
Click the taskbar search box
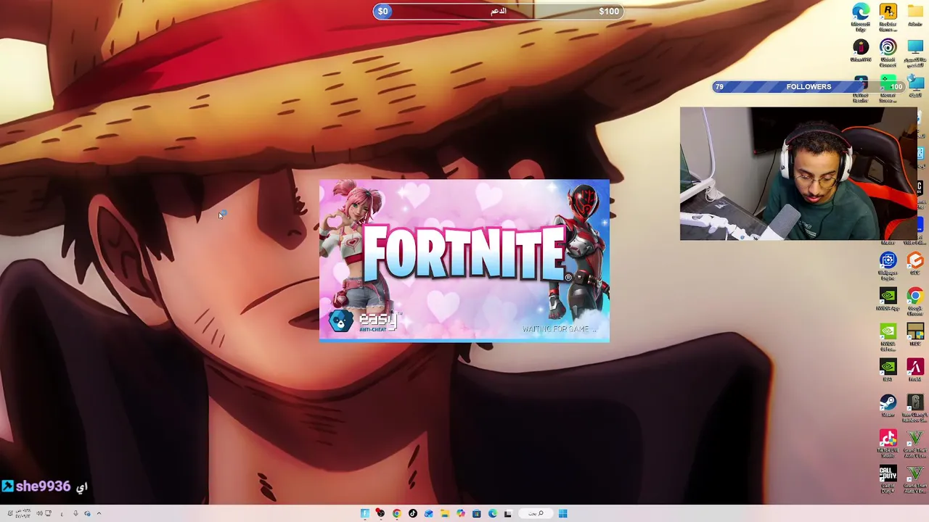click(x=536, y=513)
